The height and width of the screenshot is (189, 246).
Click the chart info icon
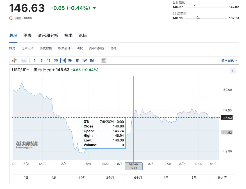pyautogui.click(x=233, y=71)
